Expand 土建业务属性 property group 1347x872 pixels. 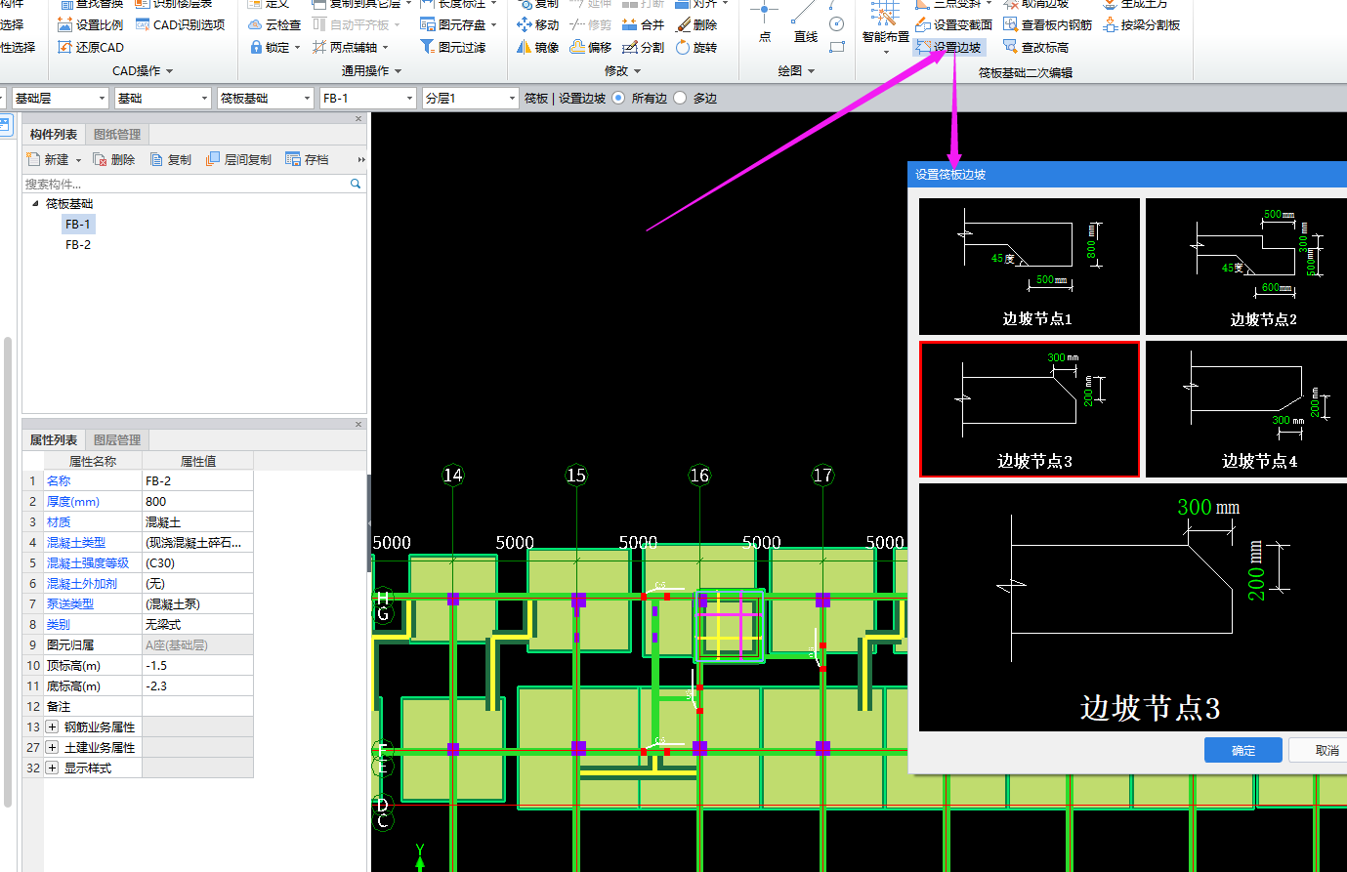[x=52, y=748]
